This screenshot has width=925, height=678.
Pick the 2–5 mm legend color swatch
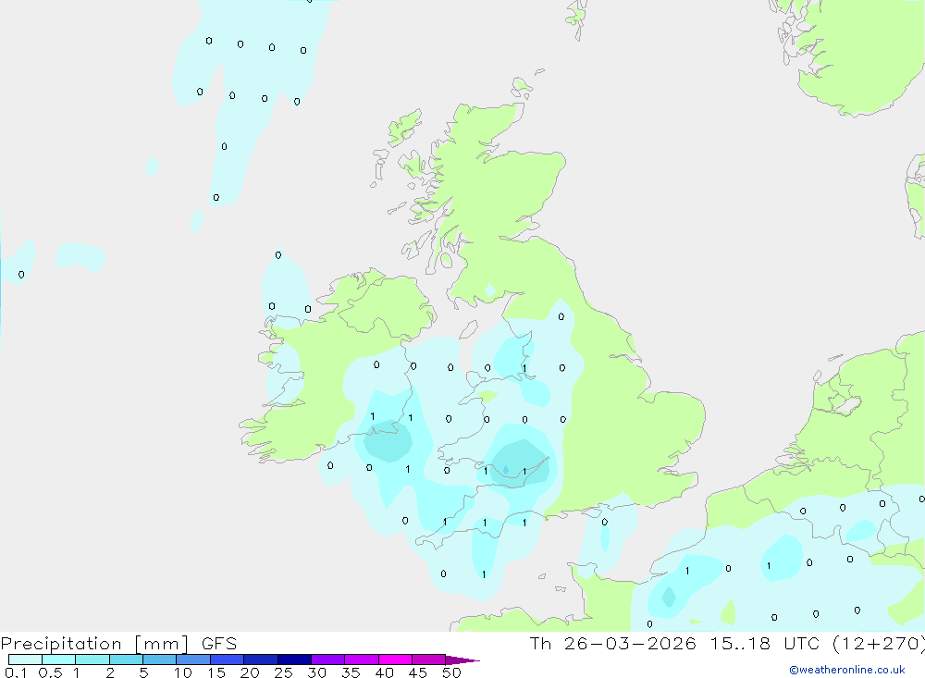[126, 660]
